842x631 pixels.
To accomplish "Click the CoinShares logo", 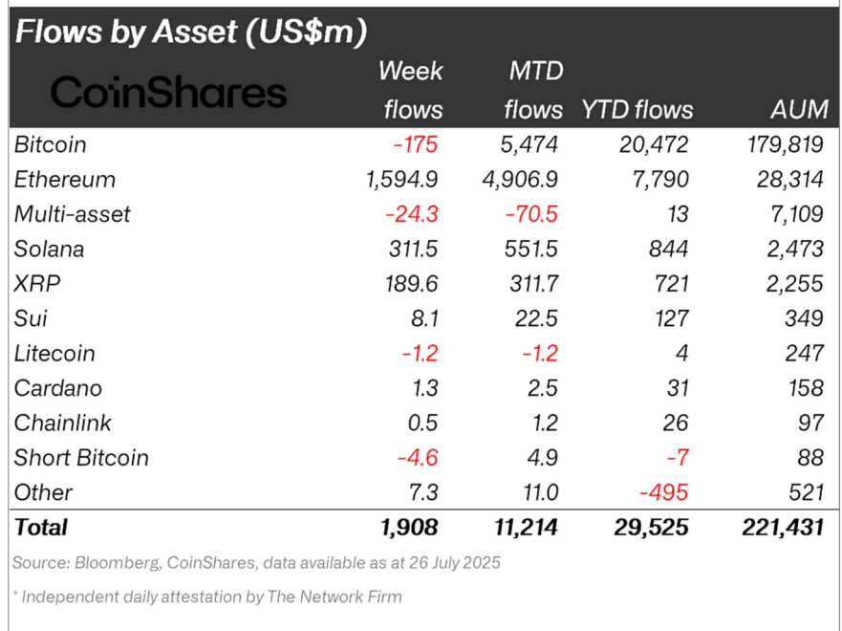I will 168,93.
